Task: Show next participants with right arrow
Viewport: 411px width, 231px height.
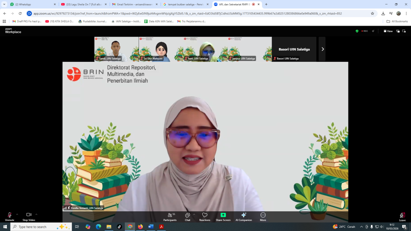Action: (323, 49)
